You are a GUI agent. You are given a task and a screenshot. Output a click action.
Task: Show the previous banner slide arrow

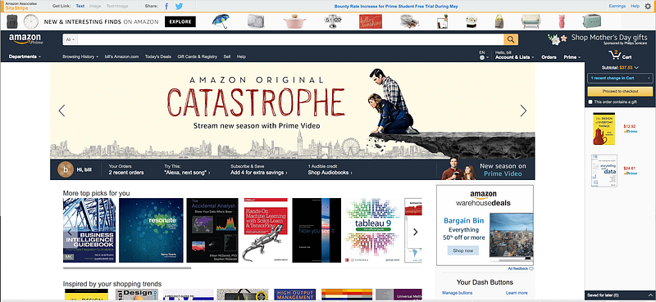pyautogui.click(x=62, y=110)
